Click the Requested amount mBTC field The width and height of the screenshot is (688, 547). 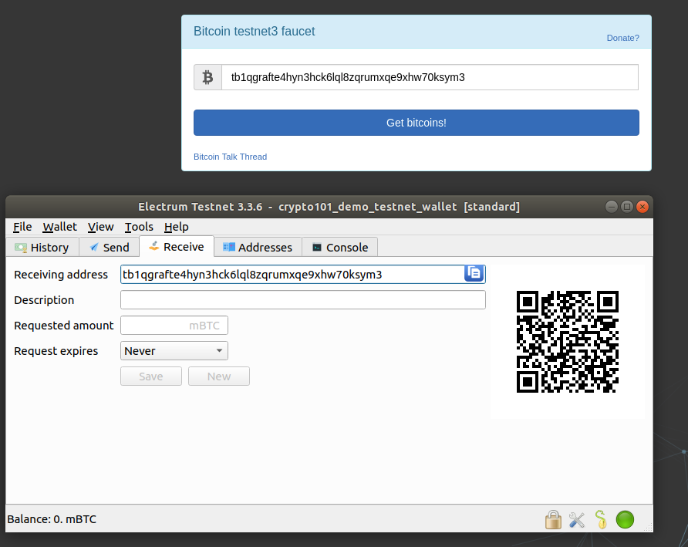tap(174, 326)
